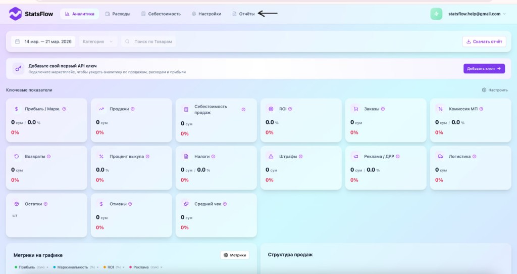Image resolution: width=517 pixels, height=274 pixels.
Task: Open the statsflow.help@gmail.com account menu
Action: [x=477, y=14]
